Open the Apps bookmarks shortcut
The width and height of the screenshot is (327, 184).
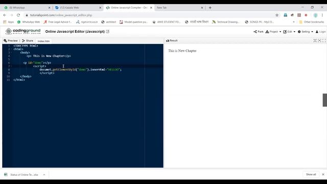[8, 22]
